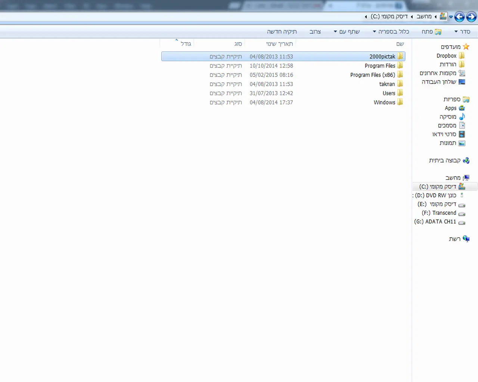Click the Forward navigation arrow button
Image resolution: width=478 pixels, height=382 pixels.
click(x=460, y=17)
